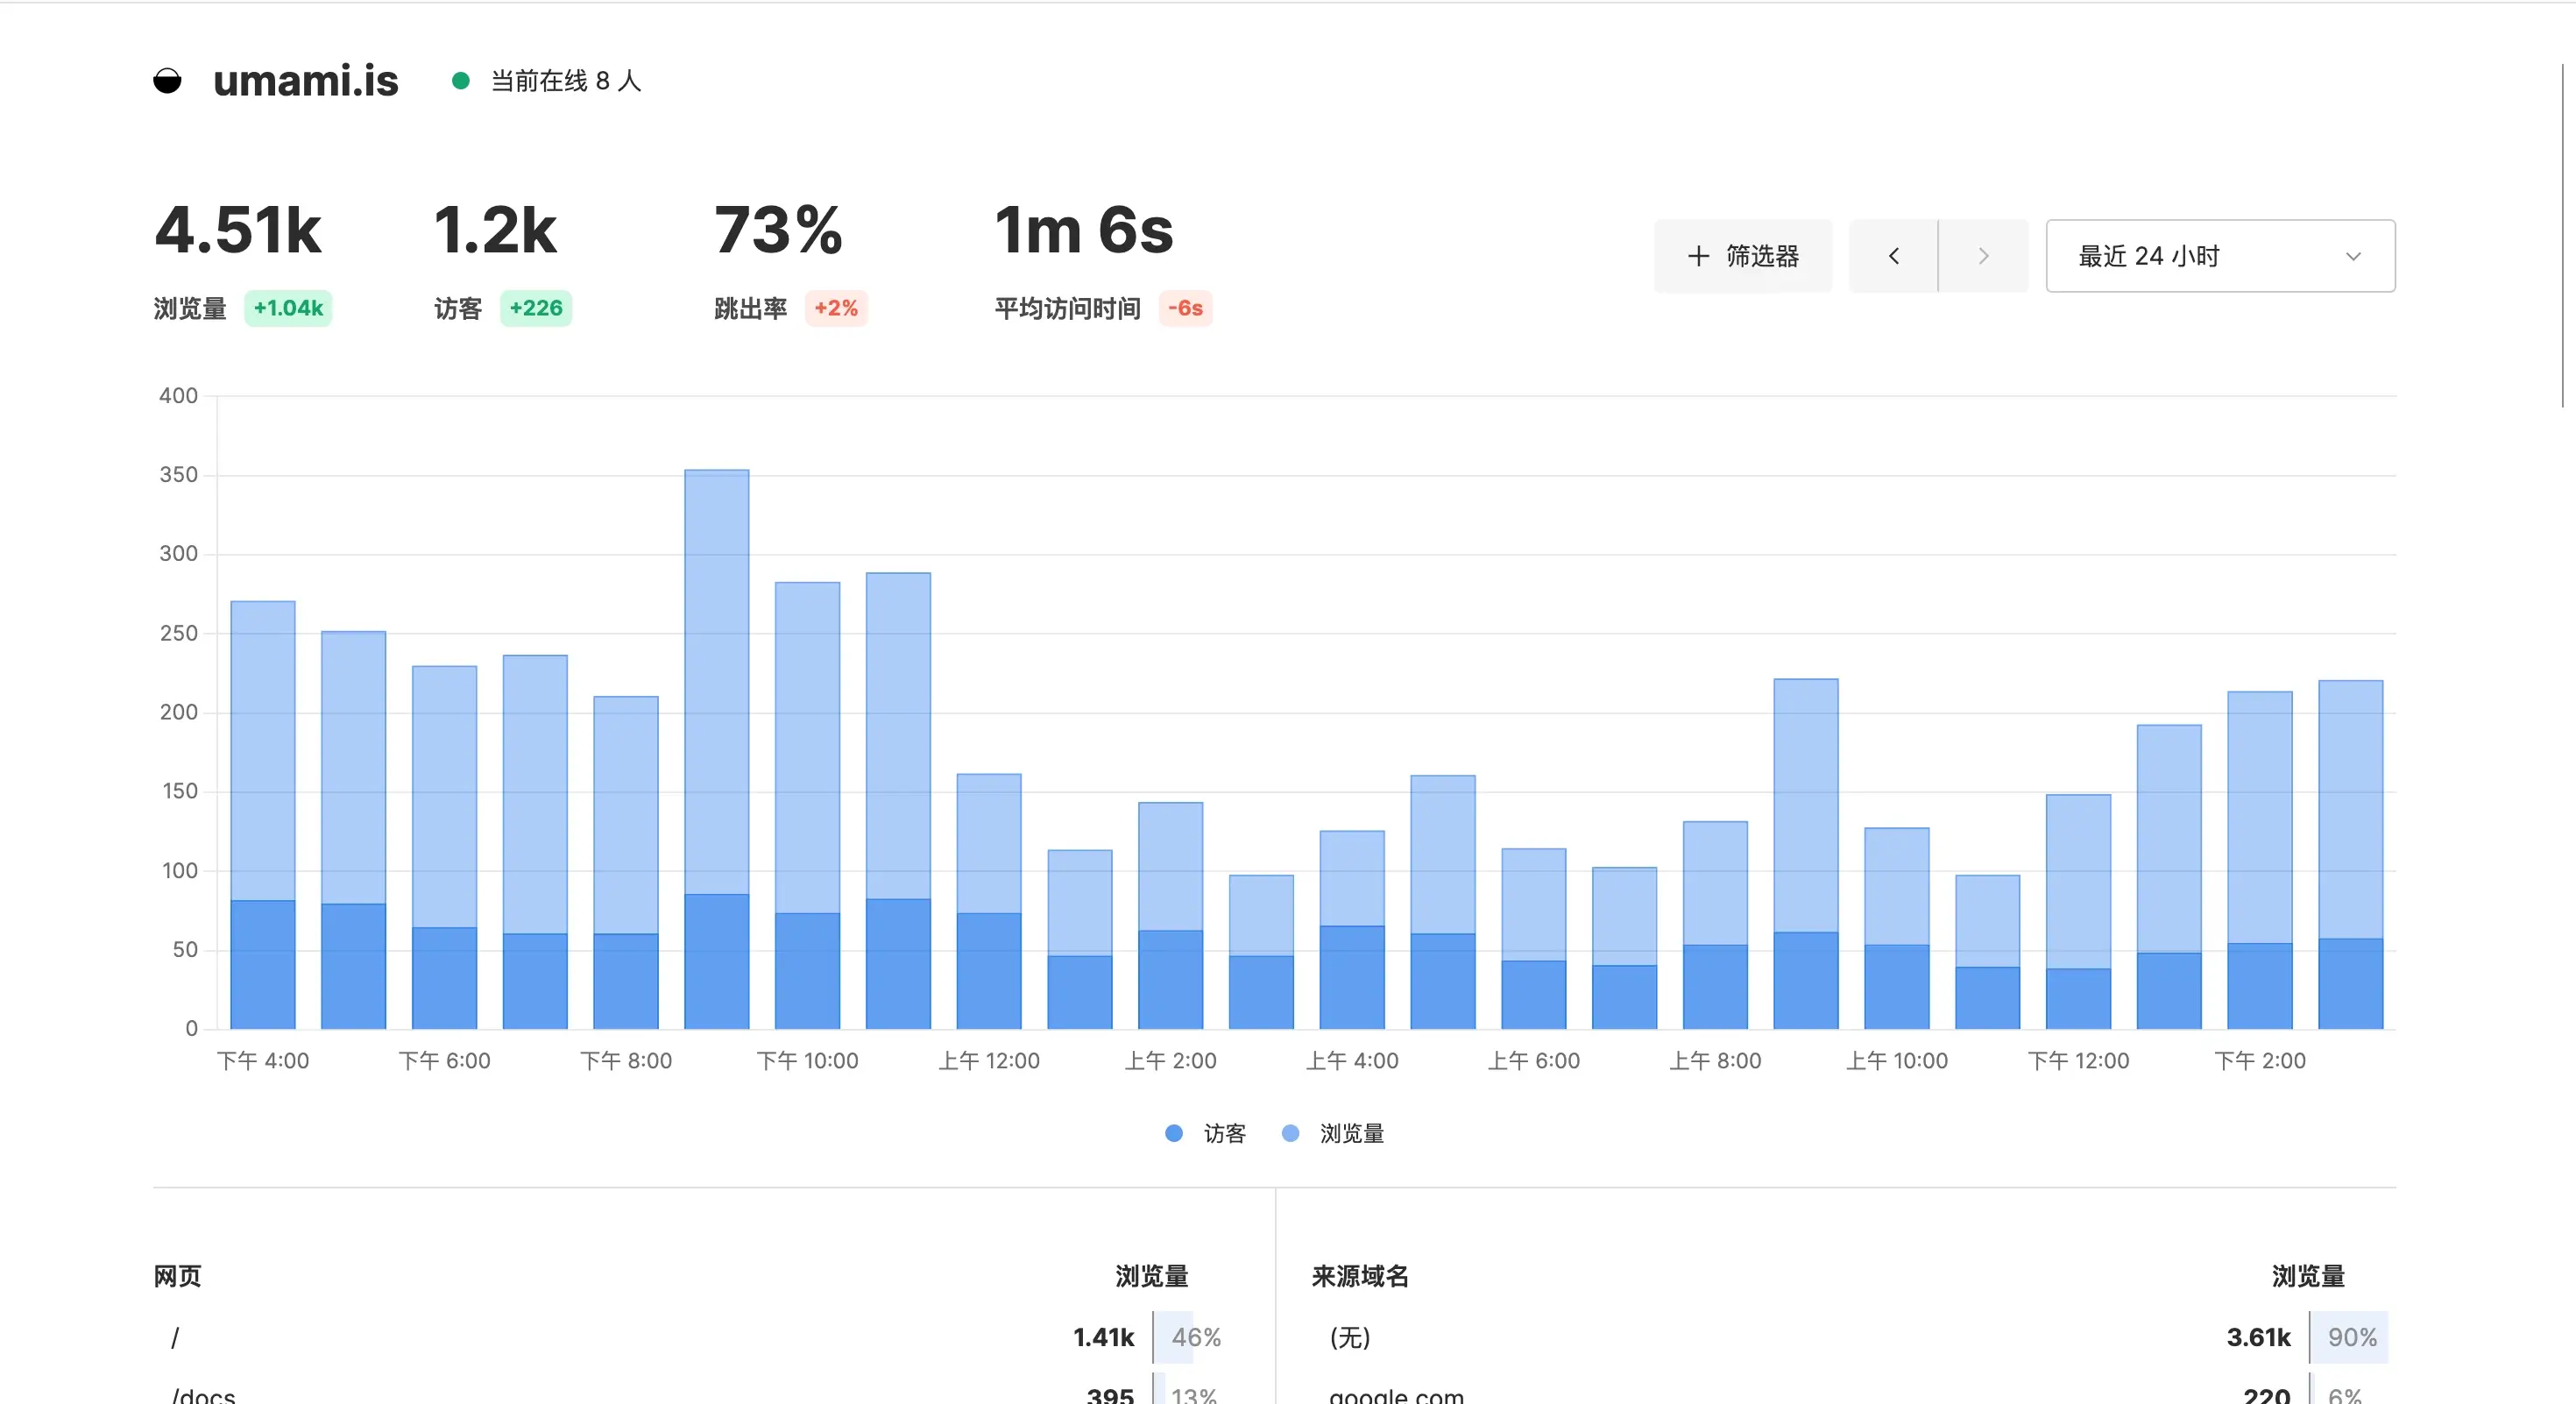
Task: Go to previous period with left chevron
Action: click(x=1893, y=256)
